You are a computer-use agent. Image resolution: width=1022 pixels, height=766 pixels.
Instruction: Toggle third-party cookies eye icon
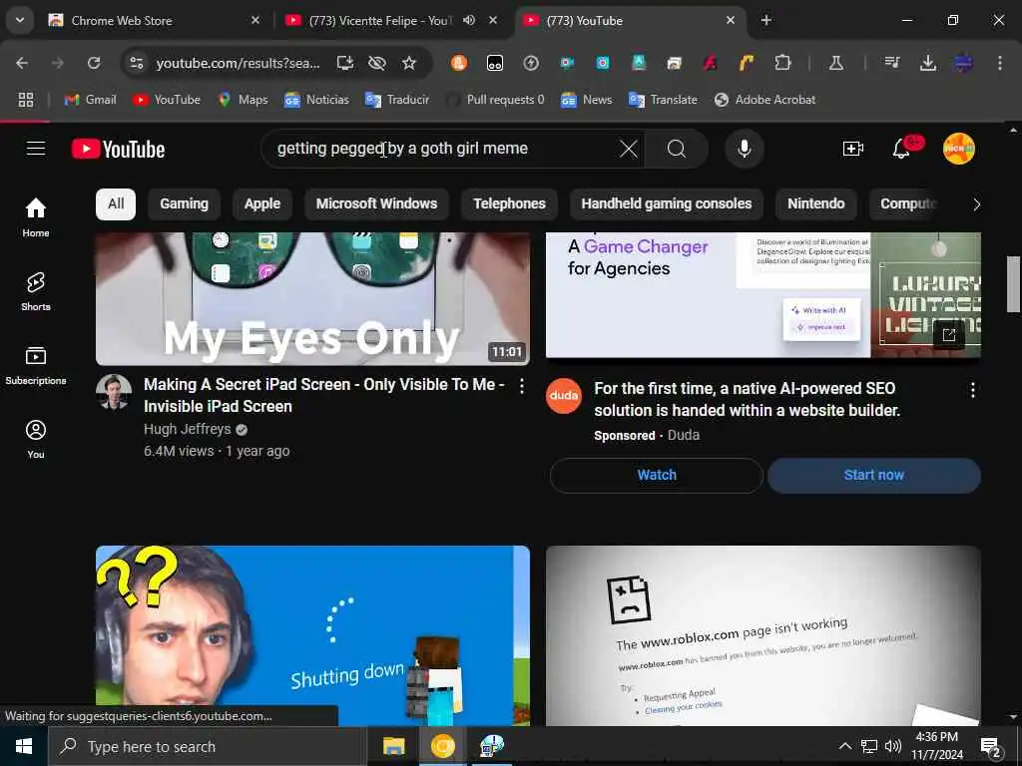point(376,63)
